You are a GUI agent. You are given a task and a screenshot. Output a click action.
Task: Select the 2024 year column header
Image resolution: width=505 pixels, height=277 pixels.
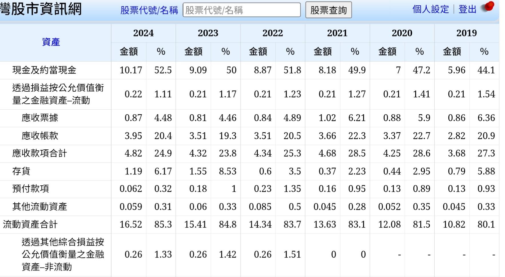[143, 33]
